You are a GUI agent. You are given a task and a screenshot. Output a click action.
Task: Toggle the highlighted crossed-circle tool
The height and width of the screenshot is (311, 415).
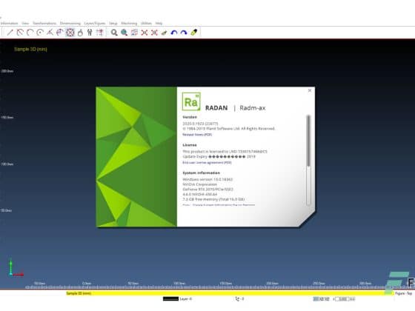[x=70, y=33]
